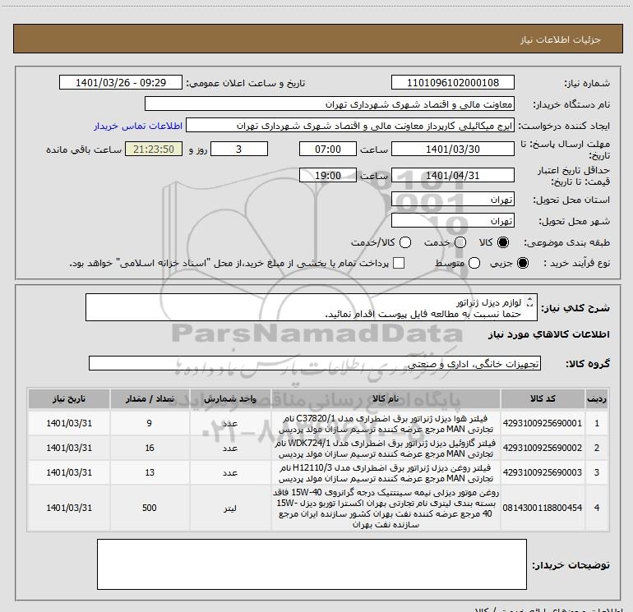Click the C37820/1 air filter item name
This screenshot has width=633, height=612.
click(386, 424)
